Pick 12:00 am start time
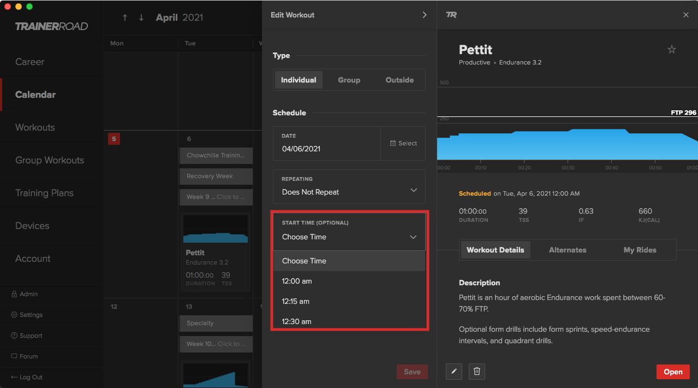Viewport: 698px width, 388px height. tap(349, 281)
